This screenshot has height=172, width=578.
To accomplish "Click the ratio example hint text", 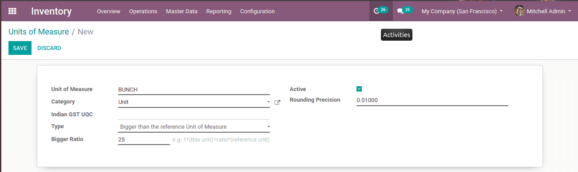I will tap(221, 140).
